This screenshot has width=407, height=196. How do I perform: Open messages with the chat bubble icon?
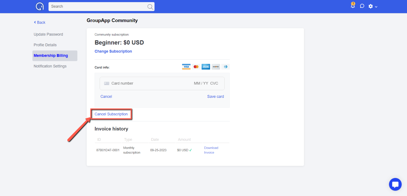[362, 6]
